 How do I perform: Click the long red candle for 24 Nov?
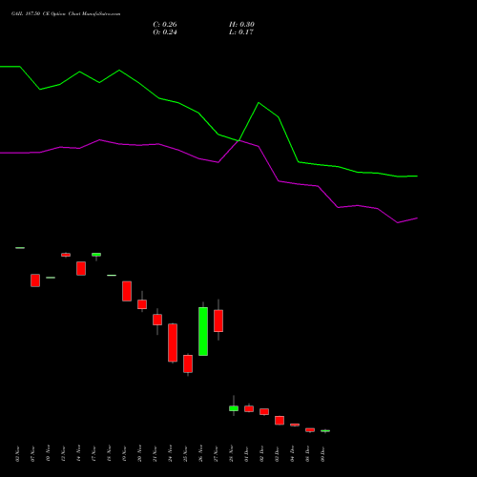pyautogui.click(x=173, y=342)
